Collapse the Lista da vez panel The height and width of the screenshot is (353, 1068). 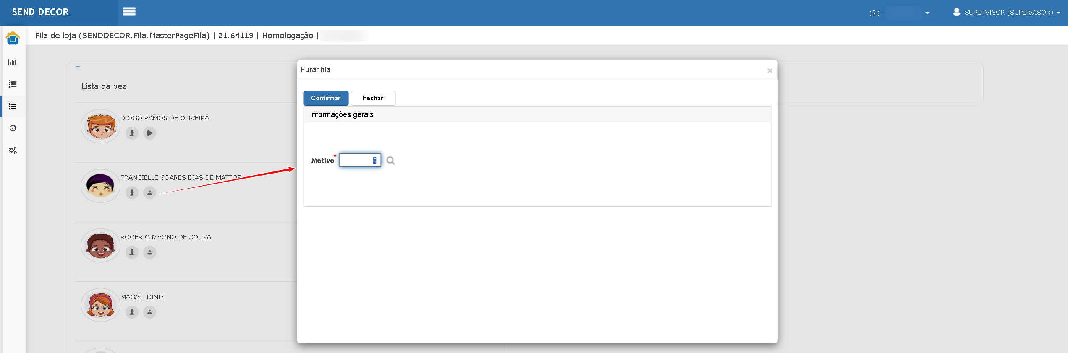[78, 67]
